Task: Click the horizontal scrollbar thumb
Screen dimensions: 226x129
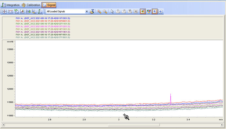Action: click(134, 125)
